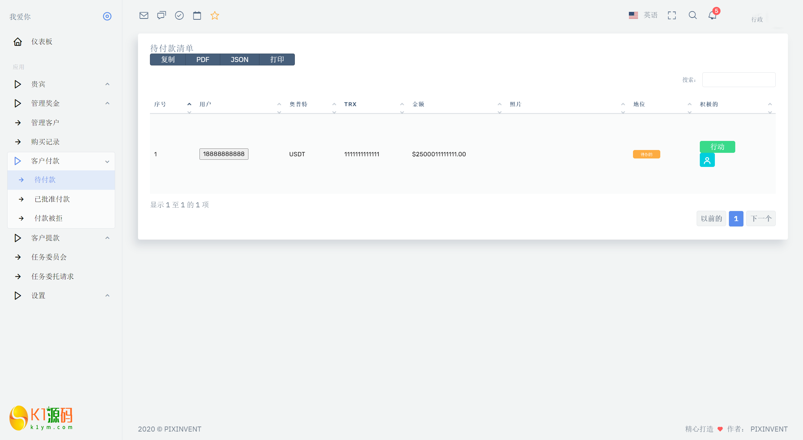Click the yellow star bookmark icon
Screen dimensions: 803x440
click(215, 15)
